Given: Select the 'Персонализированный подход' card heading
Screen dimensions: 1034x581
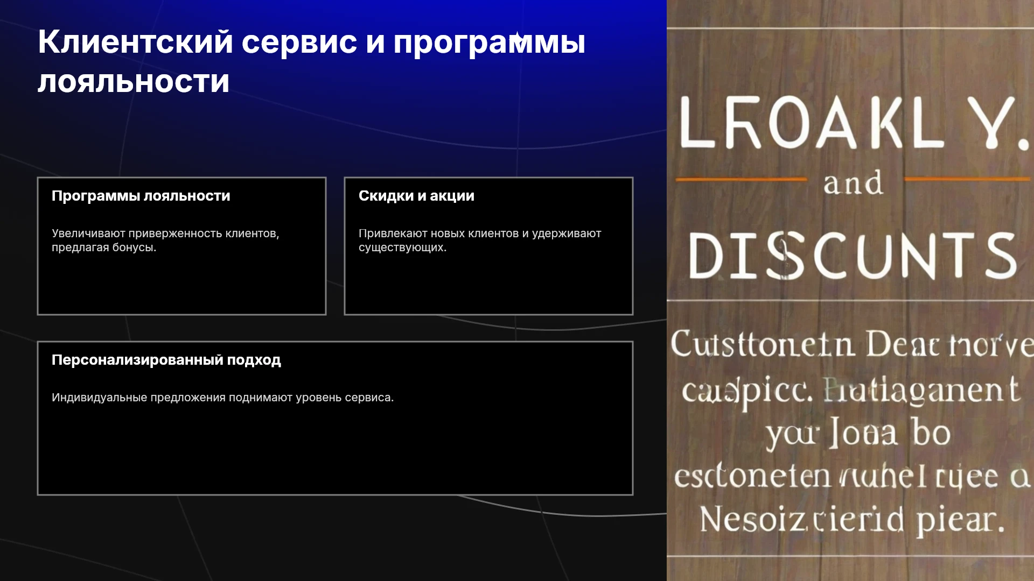Looking at the screenshot, I should 166,360.
